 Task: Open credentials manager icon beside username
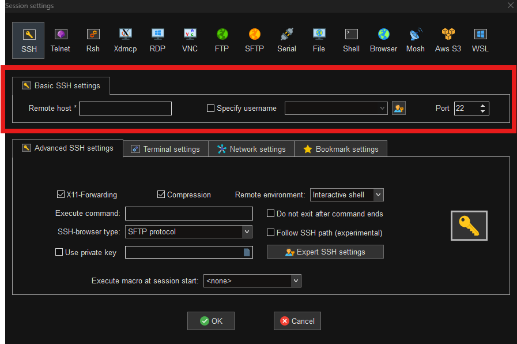[x=399, y=109]
